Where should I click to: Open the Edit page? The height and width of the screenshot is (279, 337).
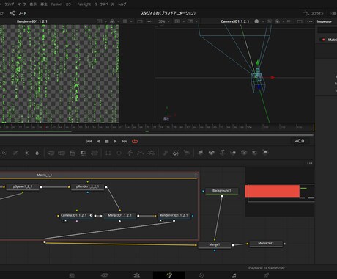coord(137,275)
